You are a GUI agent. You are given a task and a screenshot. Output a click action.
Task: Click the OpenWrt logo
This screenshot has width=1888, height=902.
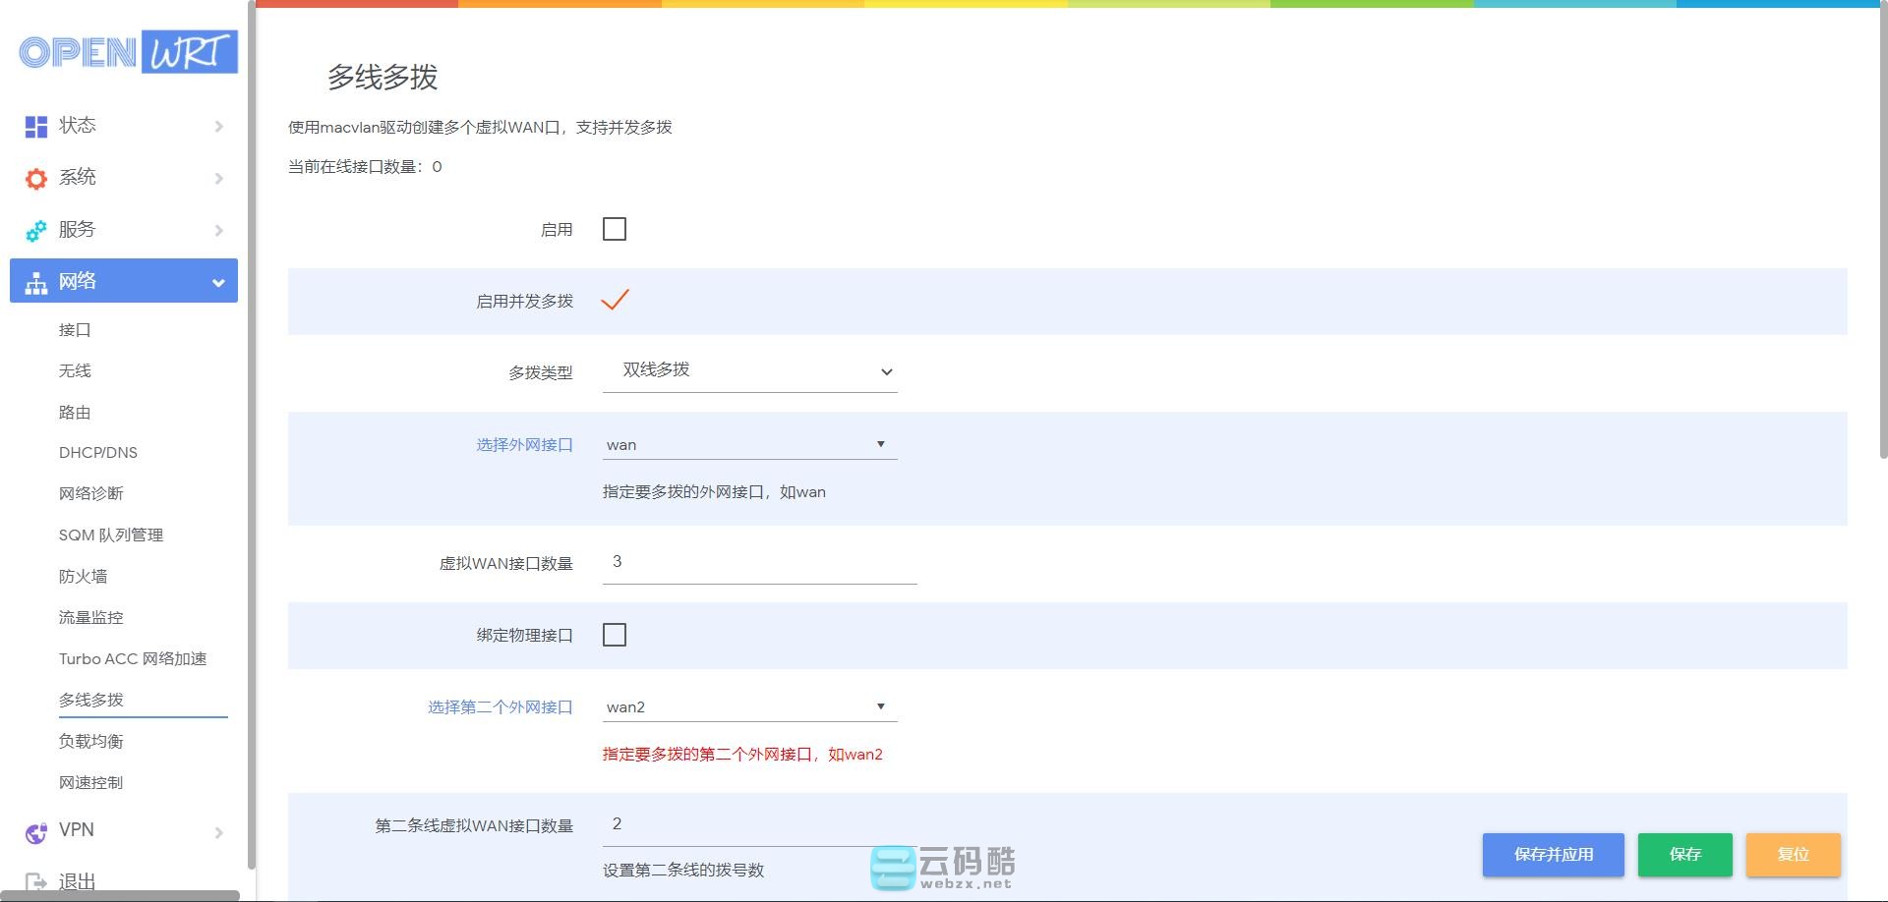[x=128, y=52]
